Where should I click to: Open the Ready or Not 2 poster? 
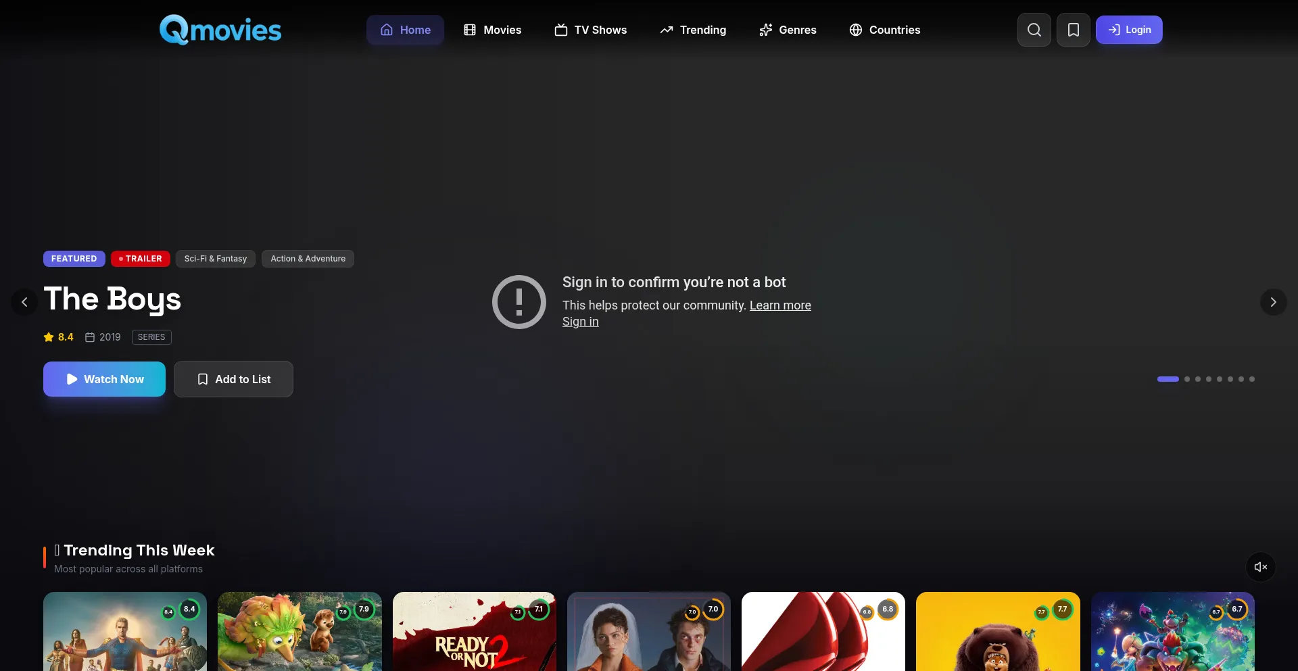(x=475, y=632)
